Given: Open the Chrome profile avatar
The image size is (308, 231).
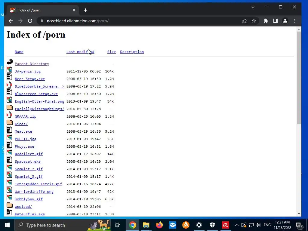Looking at the screenshot, I should click(x=285, y=21).
